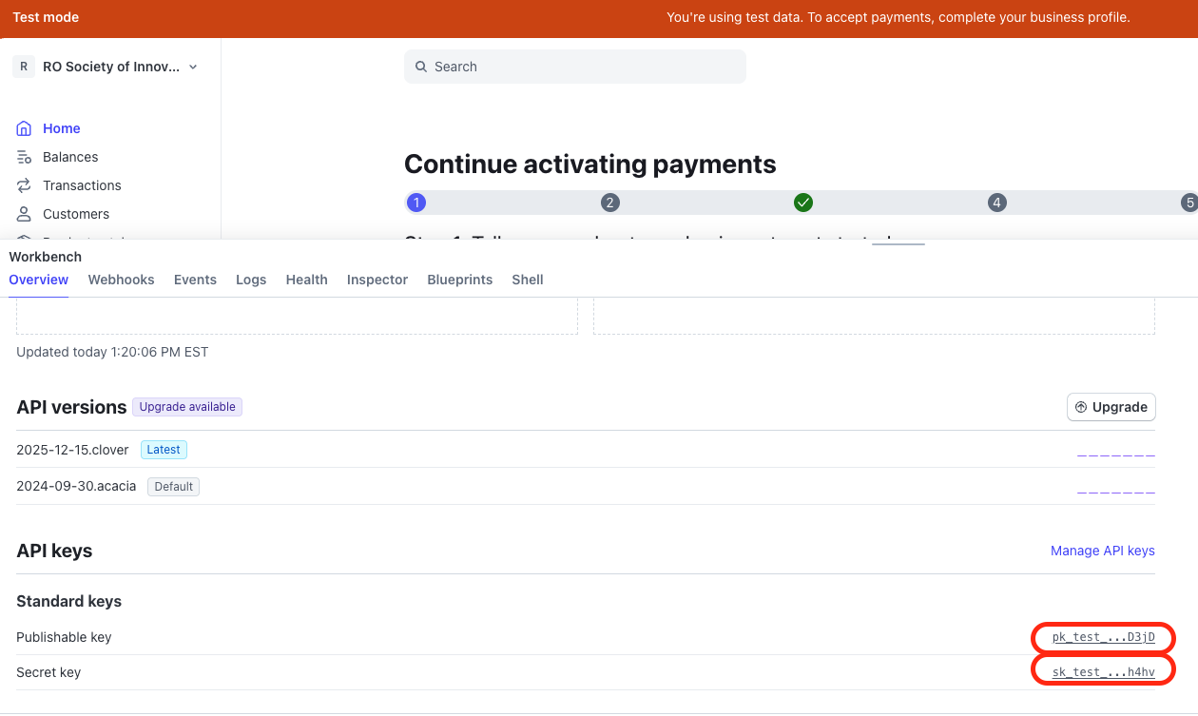The width and height of the screenshot is (1198, 716).
Task: Click the Standard keys heading
Action: pyautogui.click(x=68, y=601)
